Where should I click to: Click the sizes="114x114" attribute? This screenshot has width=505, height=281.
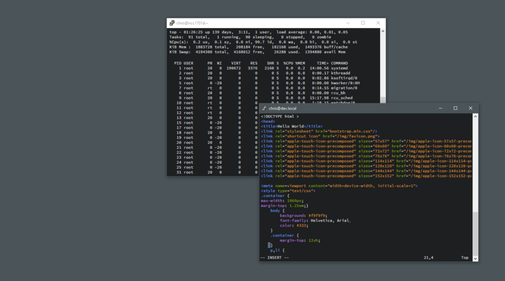[x=376, y=161]
